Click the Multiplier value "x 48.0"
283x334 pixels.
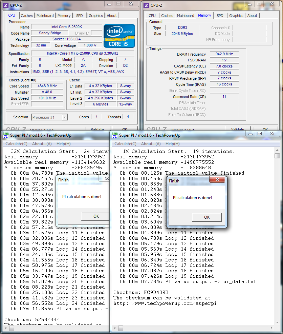(x=47, y=92)
